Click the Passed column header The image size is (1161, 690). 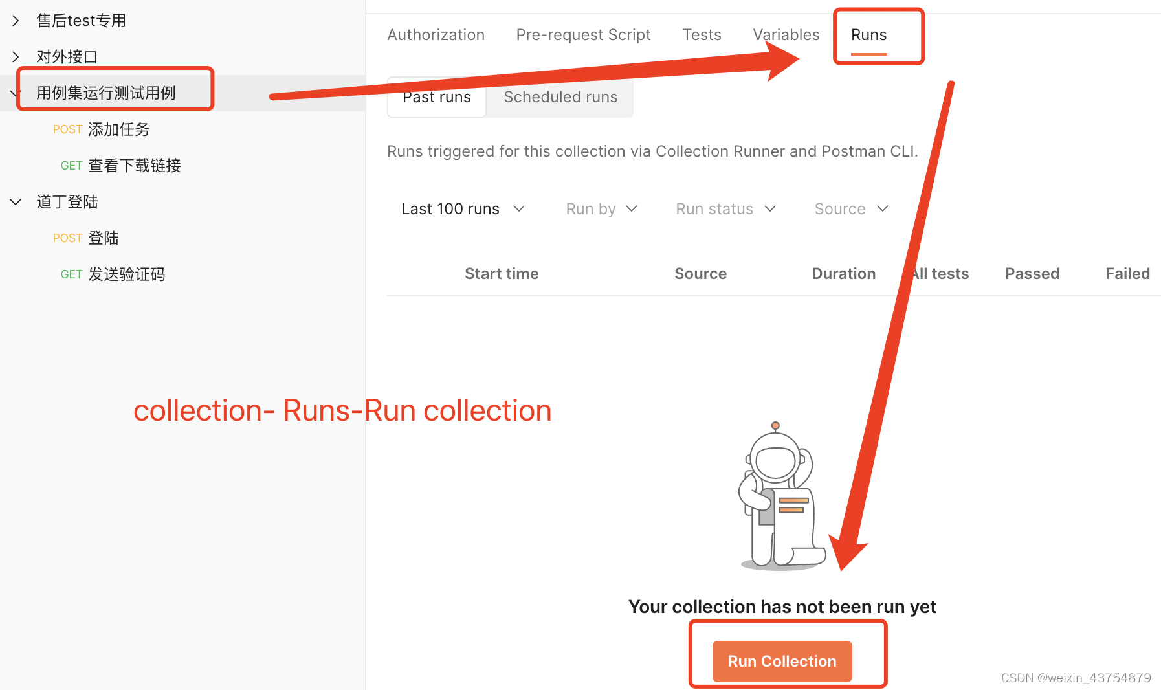click(1032, 274)
